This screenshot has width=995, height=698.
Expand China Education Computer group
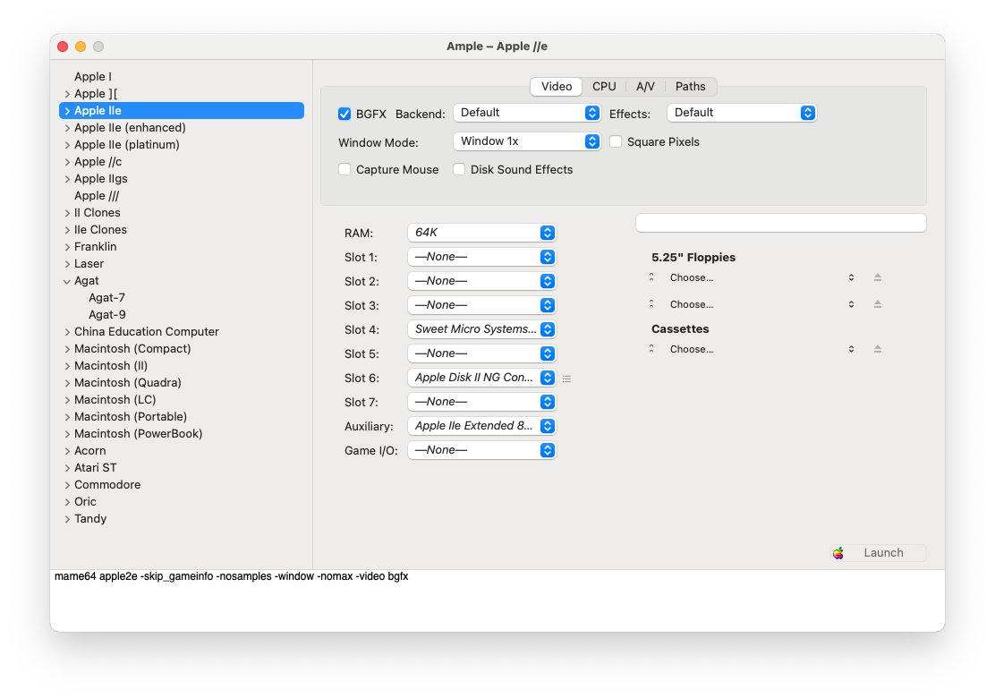(x=67, y=332)
